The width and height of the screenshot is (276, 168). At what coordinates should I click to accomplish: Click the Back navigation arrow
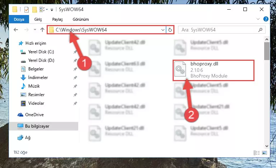[16, 30]
